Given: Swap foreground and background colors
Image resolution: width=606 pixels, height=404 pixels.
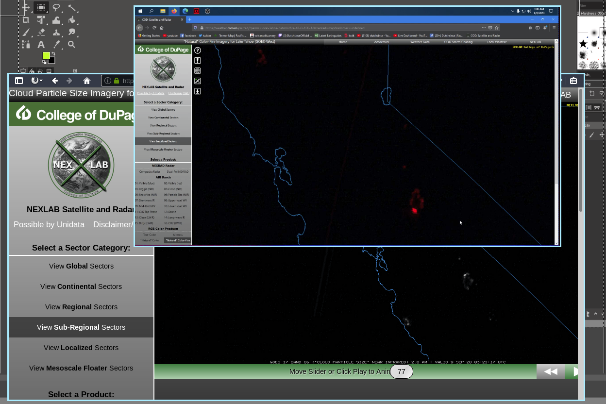Looking at the screenshot, I should click(x=53, y=54).
